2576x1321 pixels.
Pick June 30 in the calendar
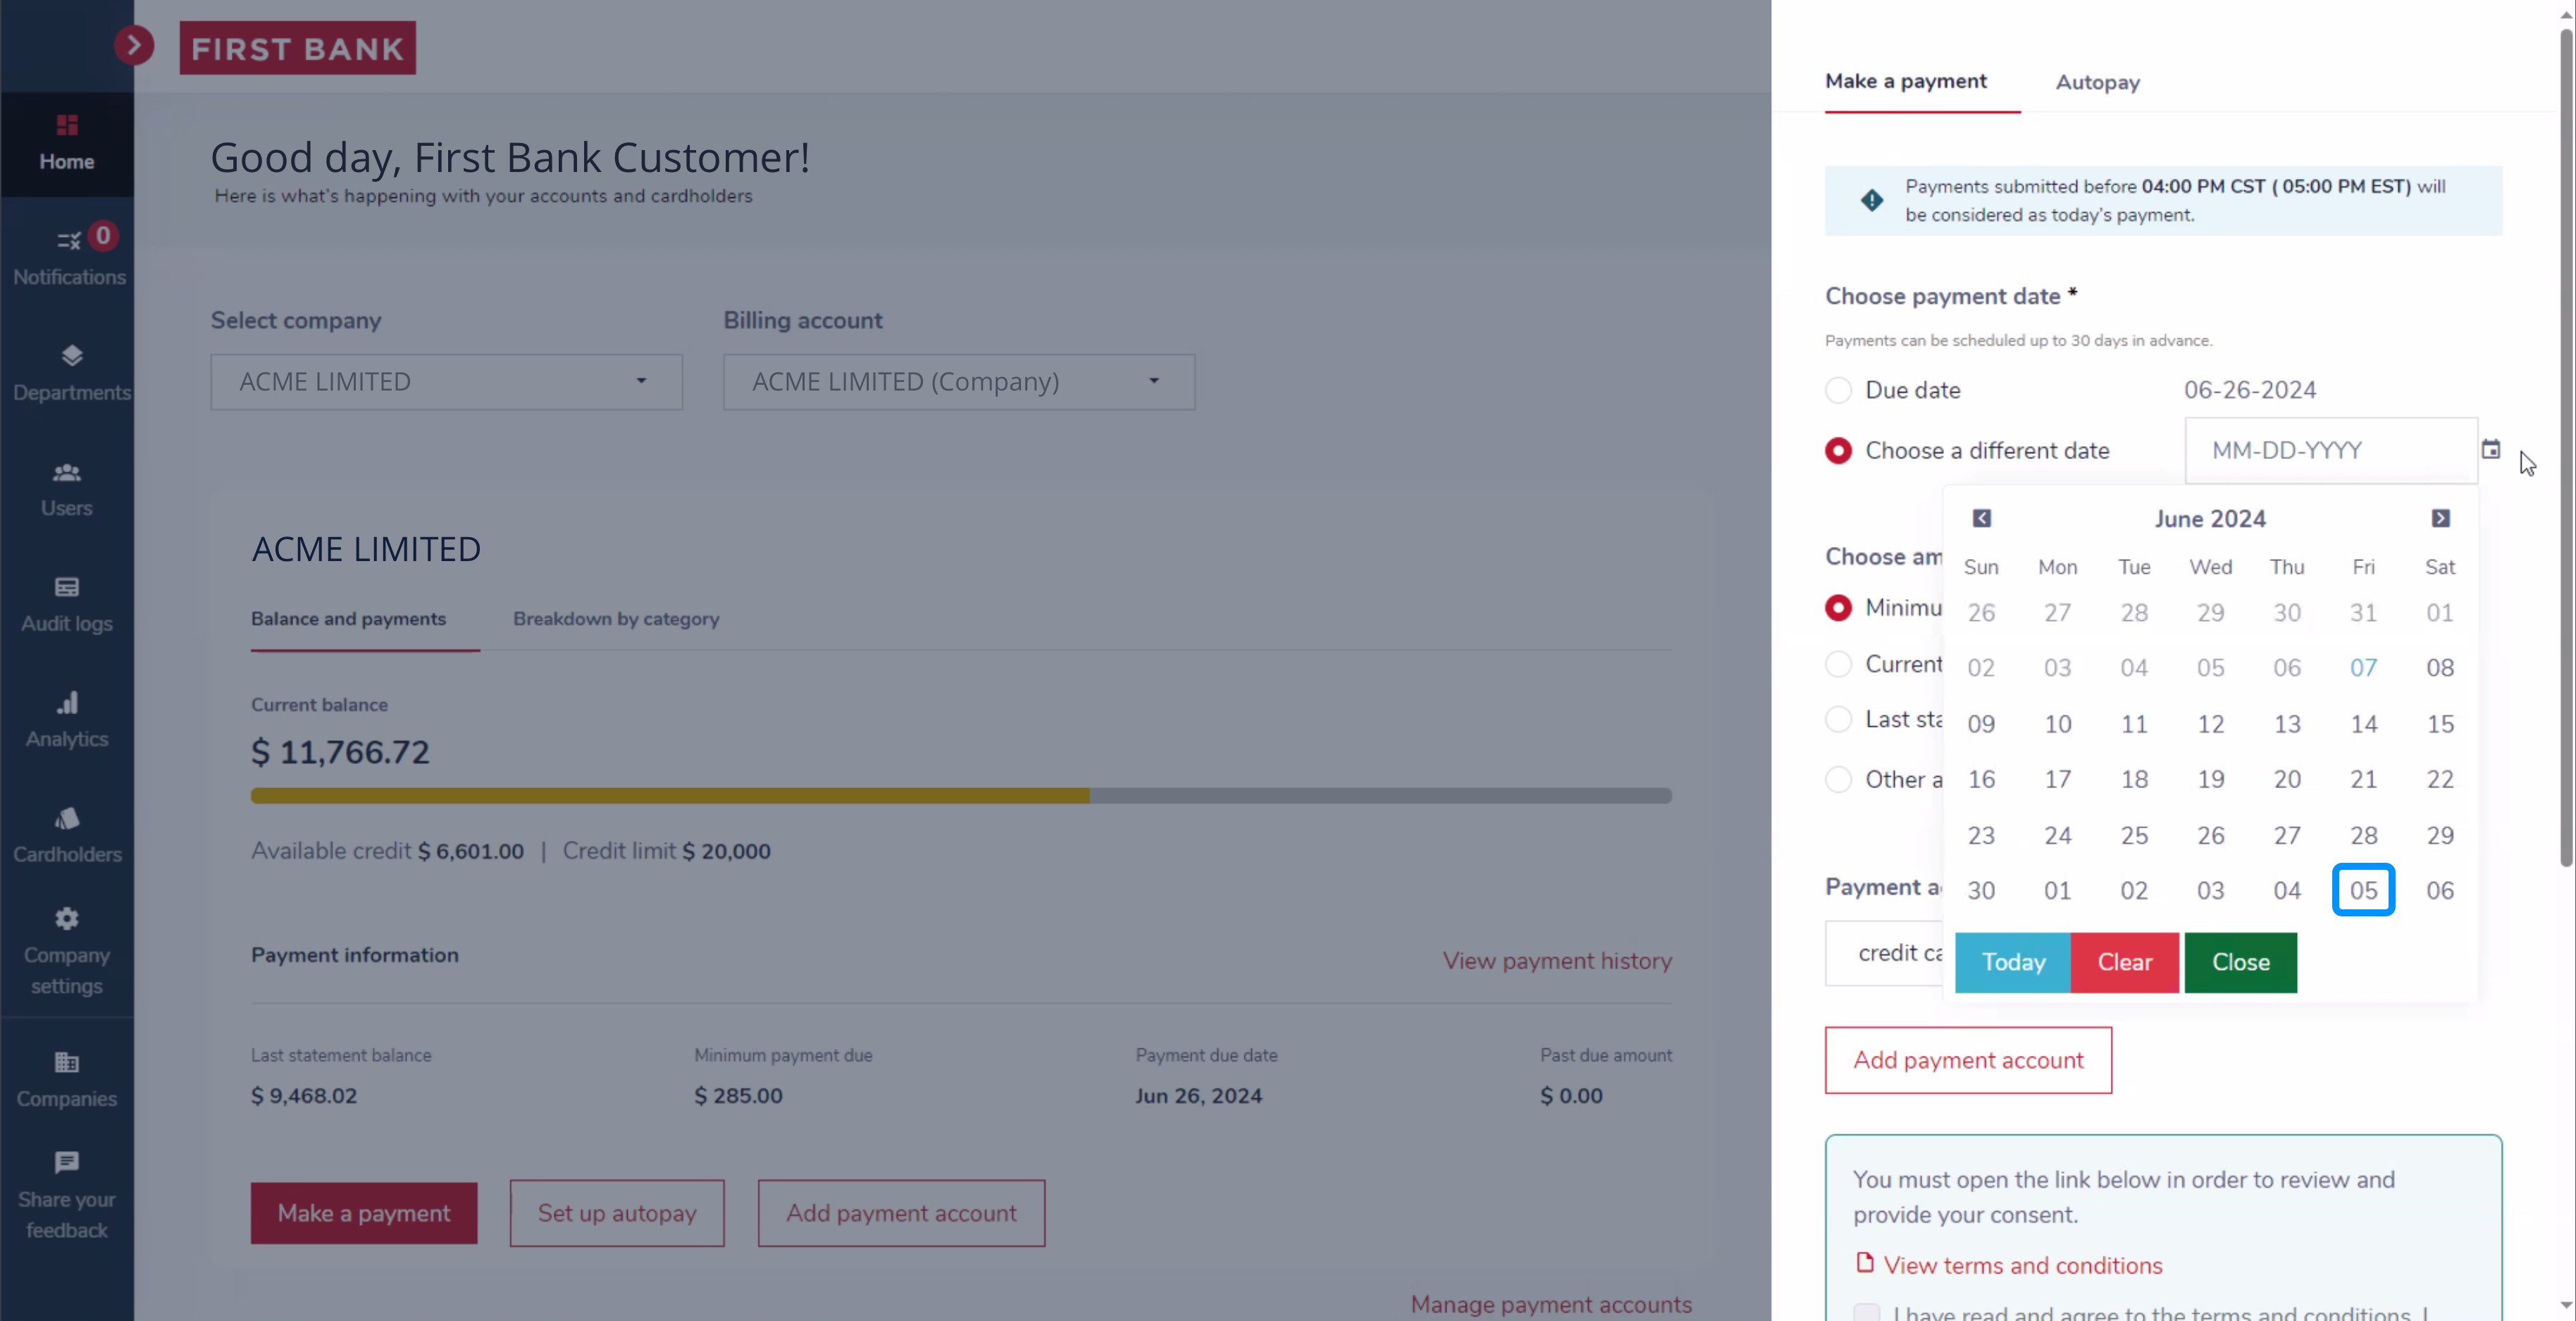click(x=1981, y=890)
